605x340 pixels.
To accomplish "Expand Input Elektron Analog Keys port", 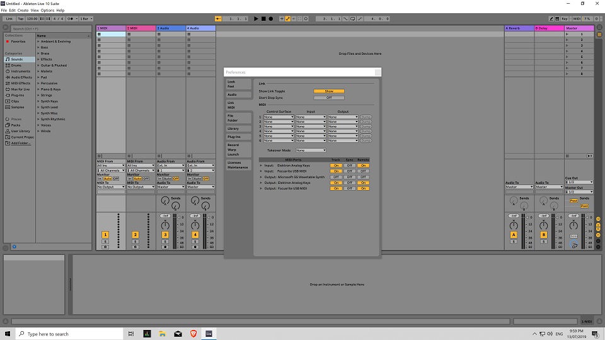I will pos(261,166).
